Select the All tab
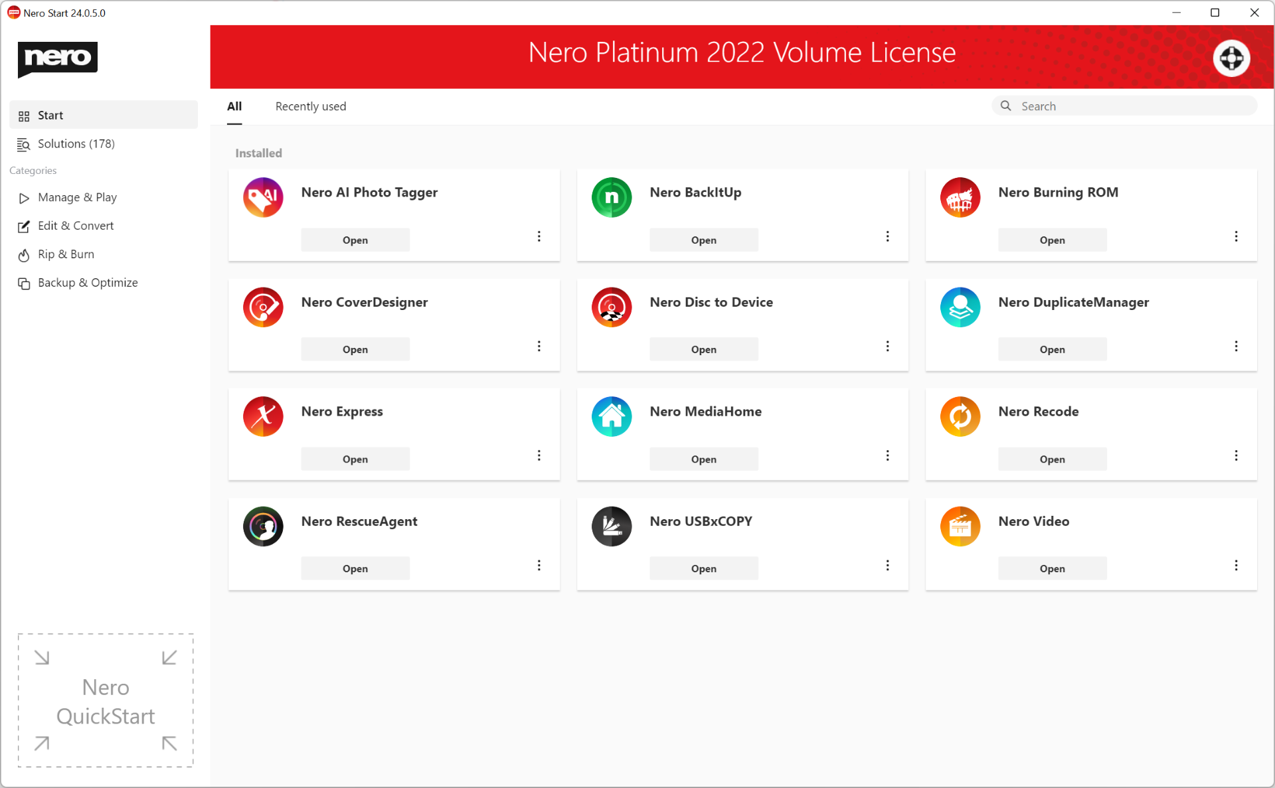The height and width of the screenshot is (788, 1275). point(234,106)
